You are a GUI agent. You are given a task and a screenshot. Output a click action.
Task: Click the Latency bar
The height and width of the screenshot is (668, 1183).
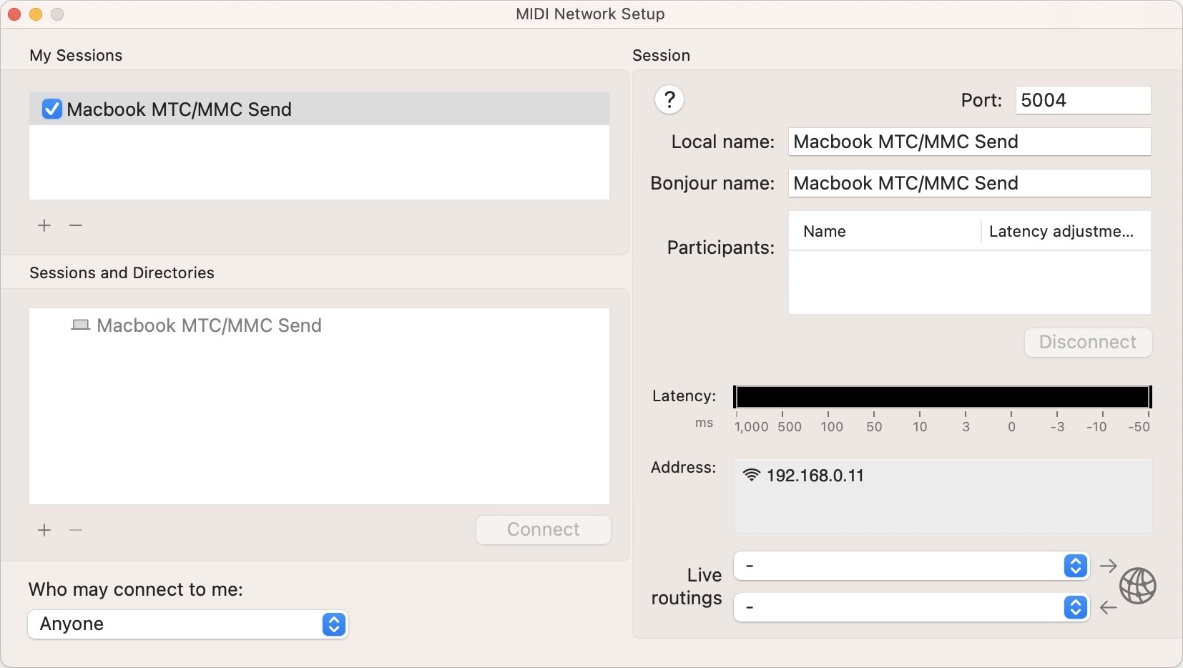(943, 397)
